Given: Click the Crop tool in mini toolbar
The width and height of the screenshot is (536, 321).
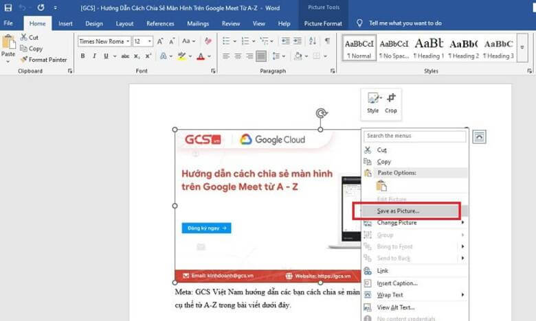Looking at the screenshot, I should (390, 102).
